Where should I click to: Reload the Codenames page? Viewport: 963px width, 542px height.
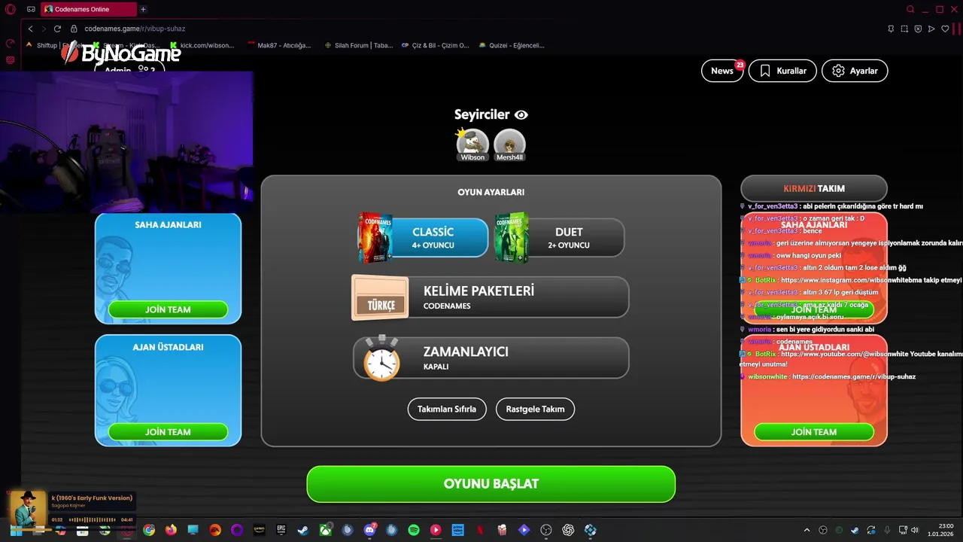point(57,29)
